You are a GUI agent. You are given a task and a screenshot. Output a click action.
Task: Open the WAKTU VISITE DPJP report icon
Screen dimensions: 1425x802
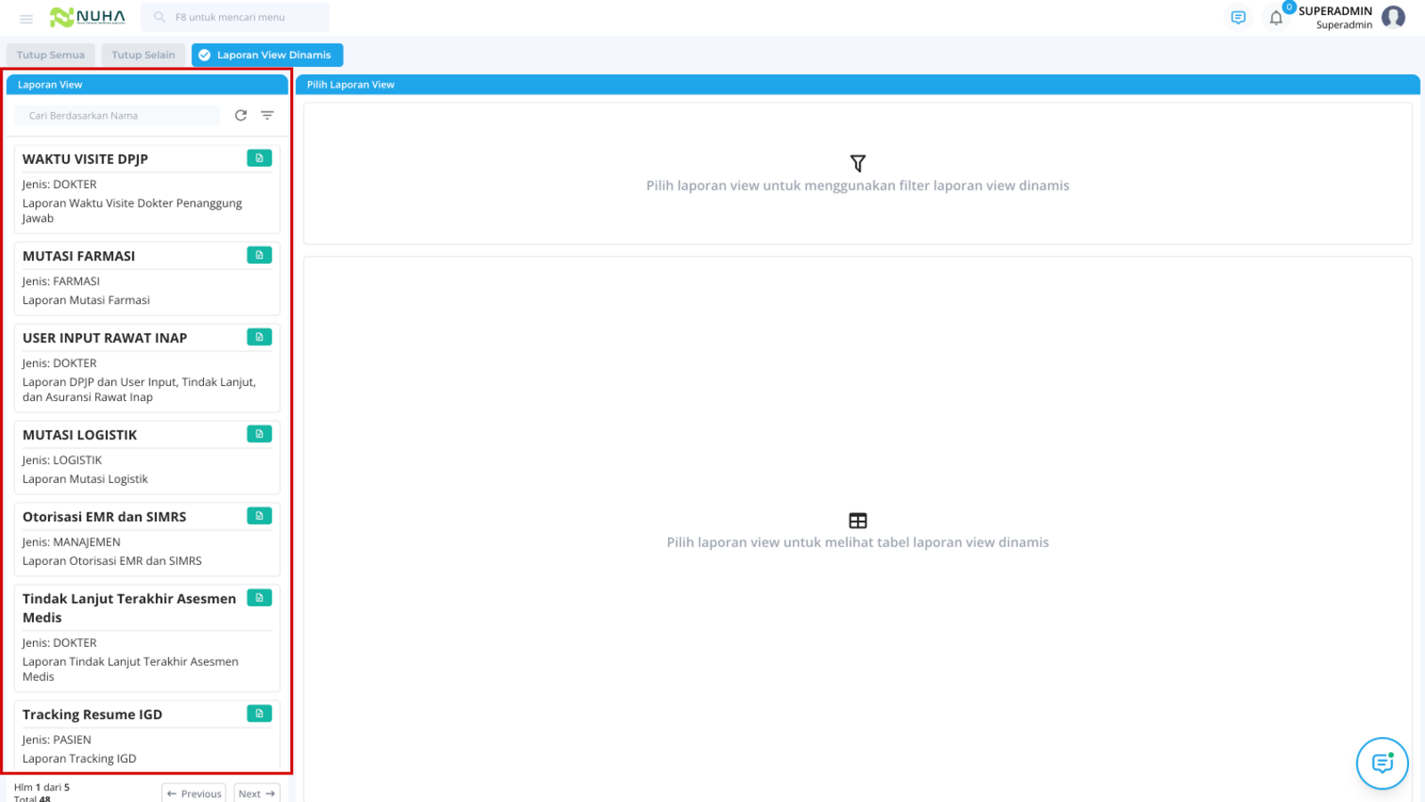(259, 158)
